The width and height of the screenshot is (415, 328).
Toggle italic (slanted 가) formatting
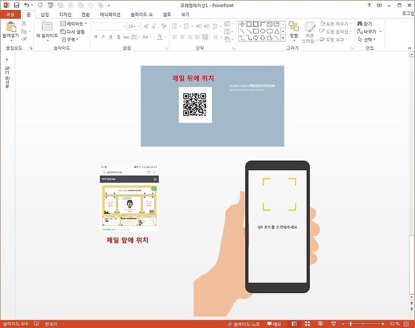(103, 37)
